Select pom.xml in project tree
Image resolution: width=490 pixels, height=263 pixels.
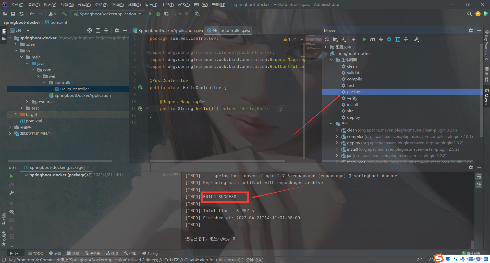pyautogui.click(x=31, y=121)
